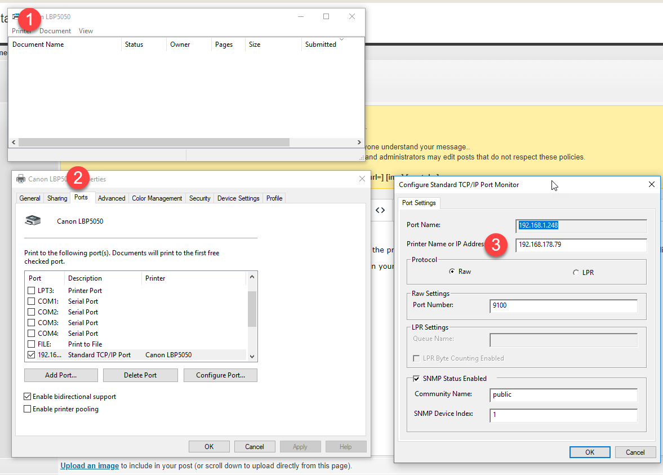Select the Port Settings tab
This screenshot has width=663, height=475.
pos(419,203)
